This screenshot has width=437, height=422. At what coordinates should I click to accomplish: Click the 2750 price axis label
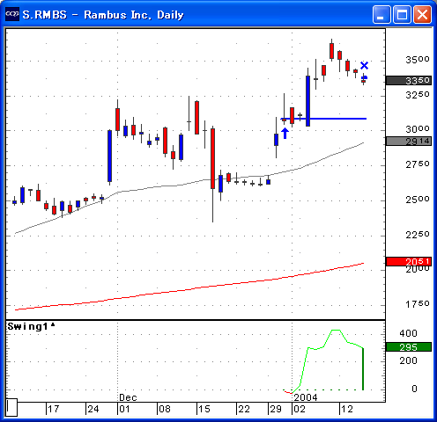[x=418, y=164]
